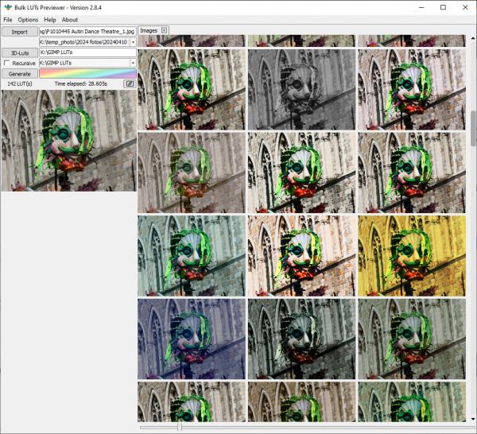Click the Import button
Screen dimensions: 477x434
click(20, 32)
